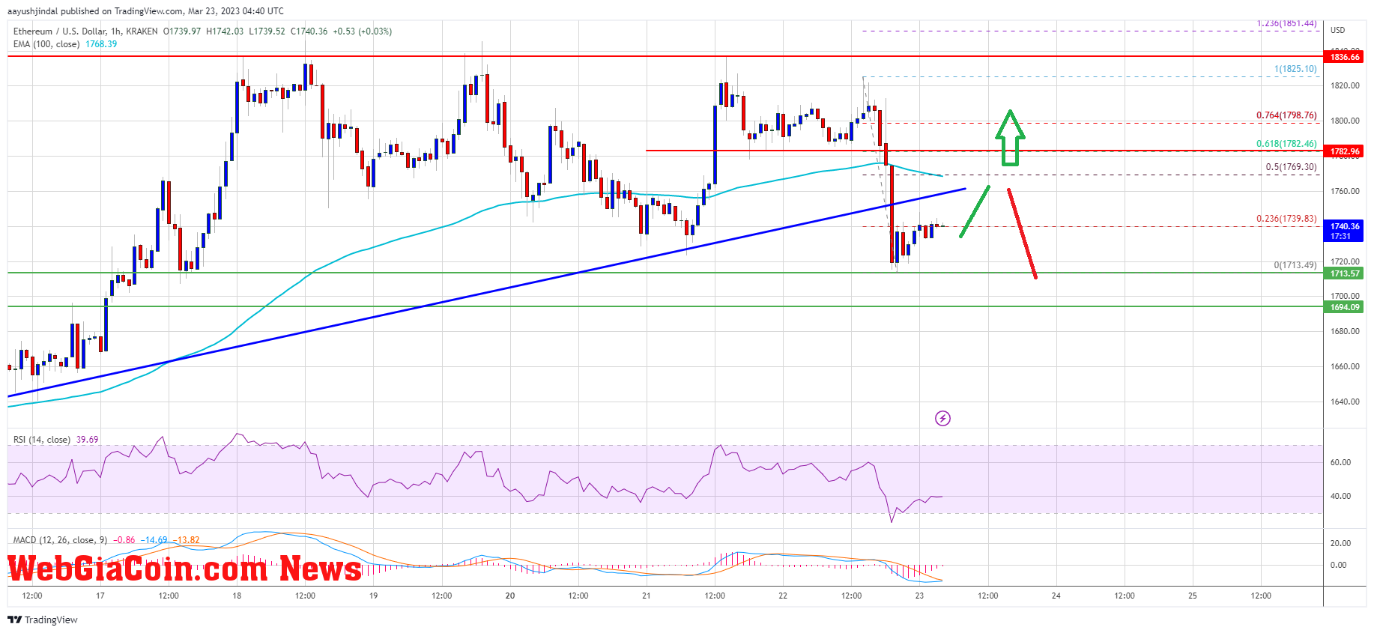Screen dimensions: 1374x633
Task: Click the RSI (14, close) indicator label
Action: point(42,440)
